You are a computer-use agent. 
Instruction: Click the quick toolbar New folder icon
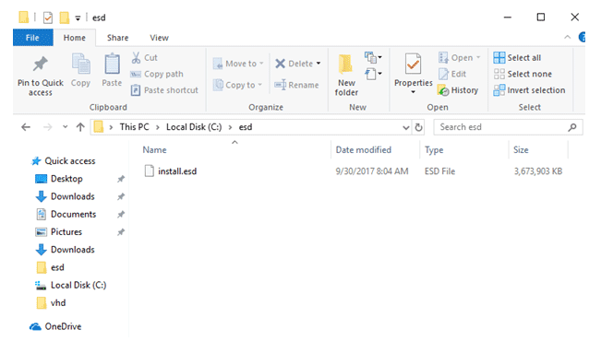[x=65, y=18]
